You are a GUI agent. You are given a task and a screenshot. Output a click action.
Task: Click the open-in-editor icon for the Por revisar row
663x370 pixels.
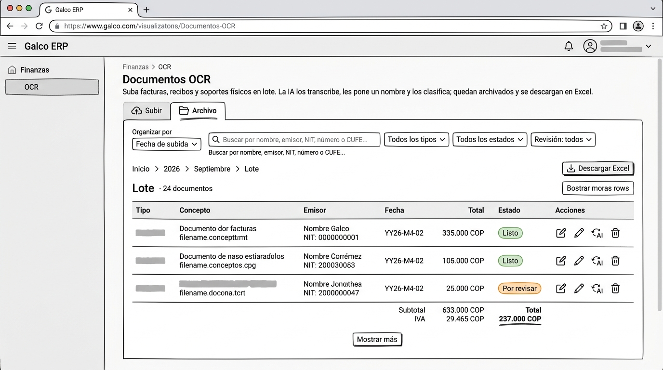pyautogui.click(x=561, y=289)
